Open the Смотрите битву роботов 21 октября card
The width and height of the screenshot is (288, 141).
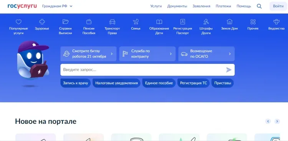pos(88,54)
